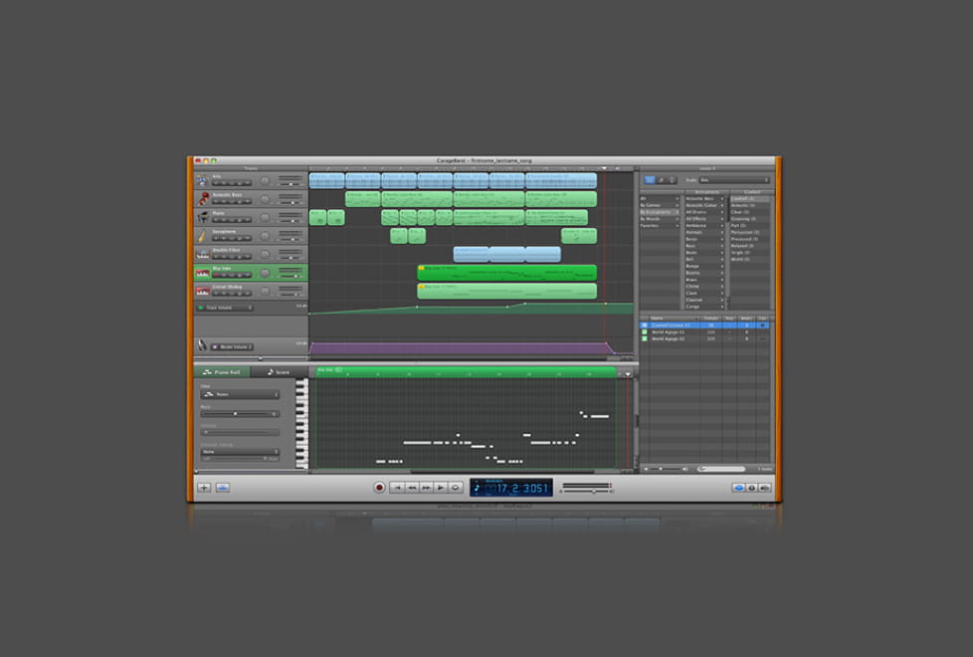Viewport: 973px width, 657px height.
Task: Toggle the cycle region button
Action: 455,488
